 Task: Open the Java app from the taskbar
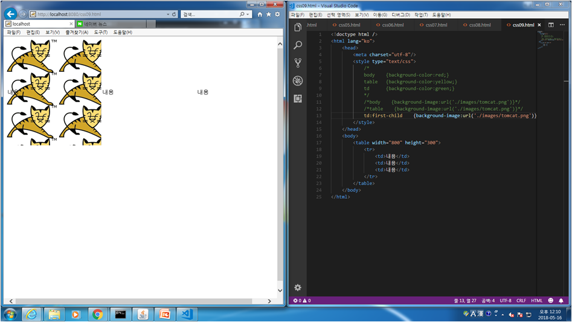coord(143,314)
